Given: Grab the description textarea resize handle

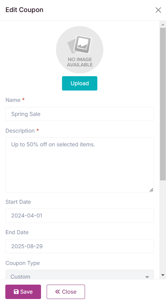Looking at the screenshot, I should (151, 190).
